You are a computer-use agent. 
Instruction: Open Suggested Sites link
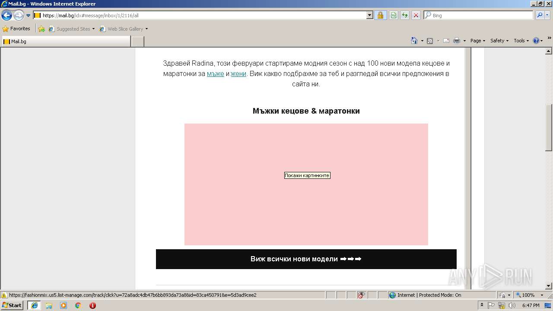coord(71,29)
